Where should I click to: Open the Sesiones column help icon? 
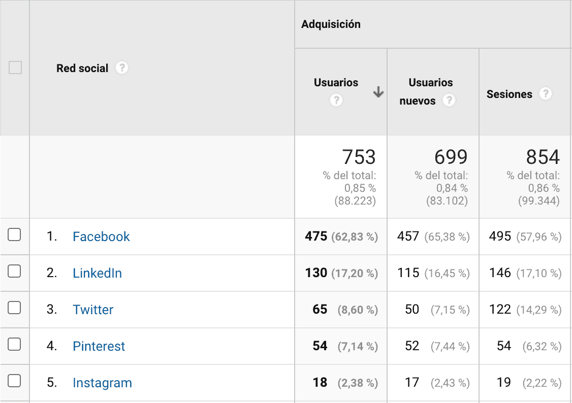point(545,94)
